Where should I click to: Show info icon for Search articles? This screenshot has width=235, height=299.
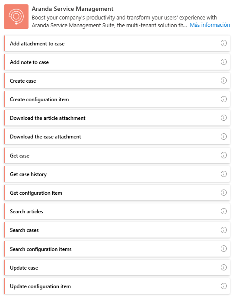coord(224,211)
